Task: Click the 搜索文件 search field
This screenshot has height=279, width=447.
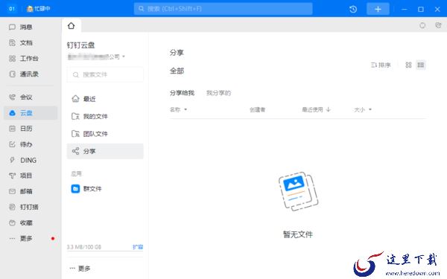Action: [105, 74]
